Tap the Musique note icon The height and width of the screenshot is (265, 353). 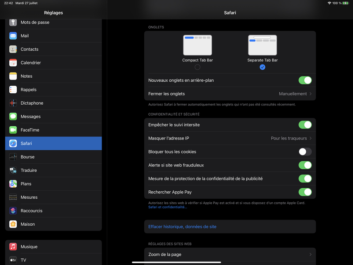[x=13, y=247]
